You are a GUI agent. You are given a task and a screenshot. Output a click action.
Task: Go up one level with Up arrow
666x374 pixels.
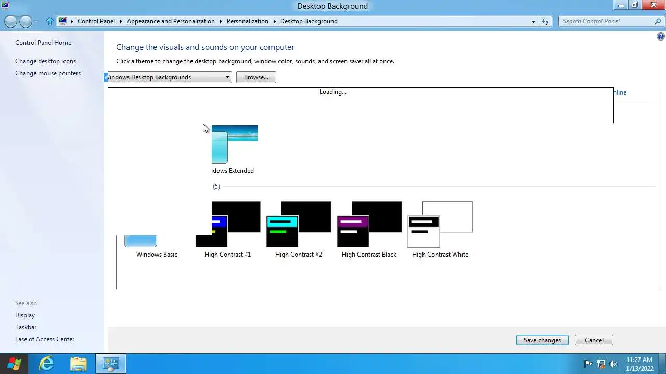(x=50, y=21)
